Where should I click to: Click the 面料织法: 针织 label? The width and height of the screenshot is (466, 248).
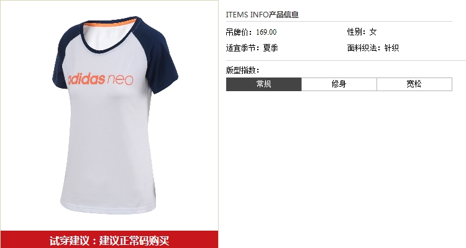point(373,48)
